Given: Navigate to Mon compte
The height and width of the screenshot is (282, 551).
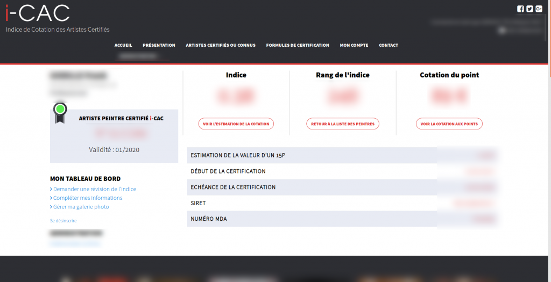Looking at the screenshot, I should click(x=354, y=45).
